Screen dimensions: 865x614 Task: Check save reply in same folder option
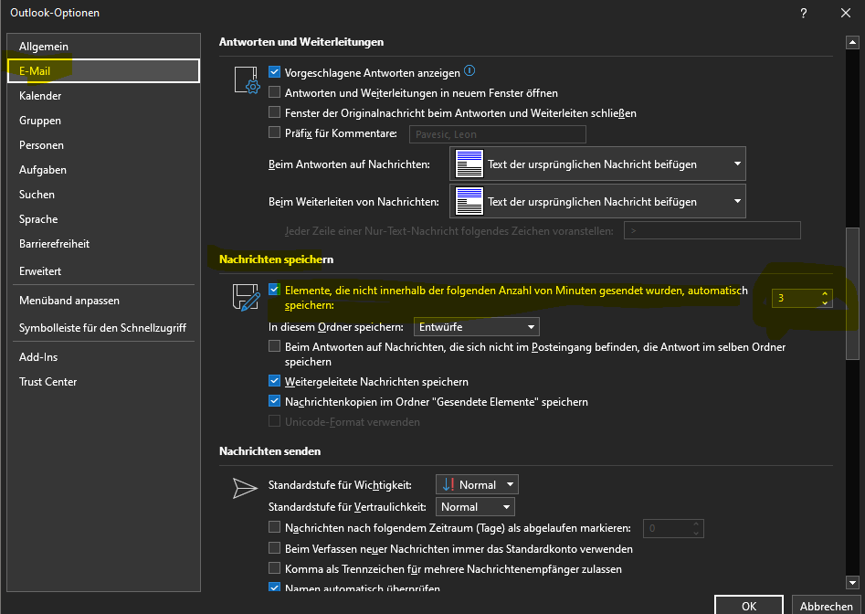274,346
